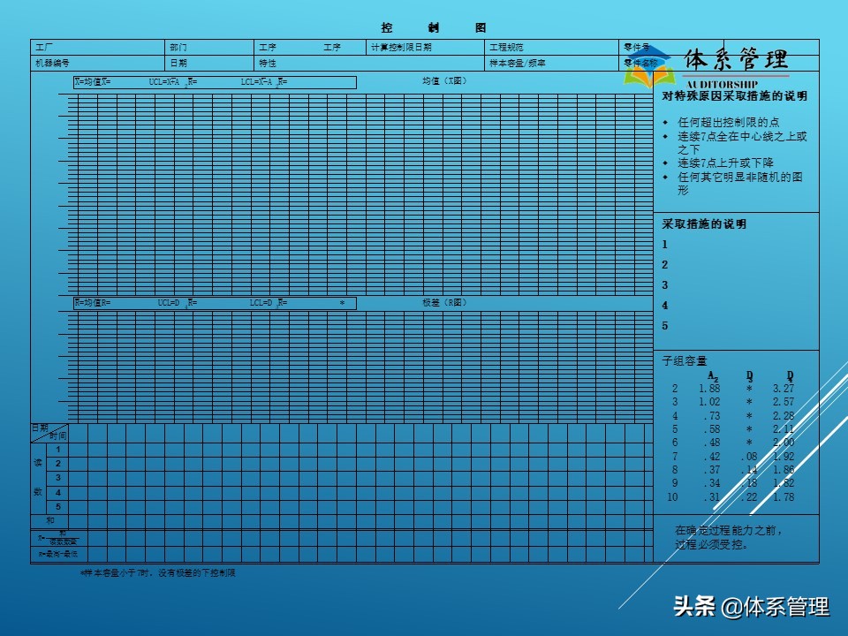848x636 pixels.
Task: Click the heading 采取措施的说明
Action: point(704,223)
